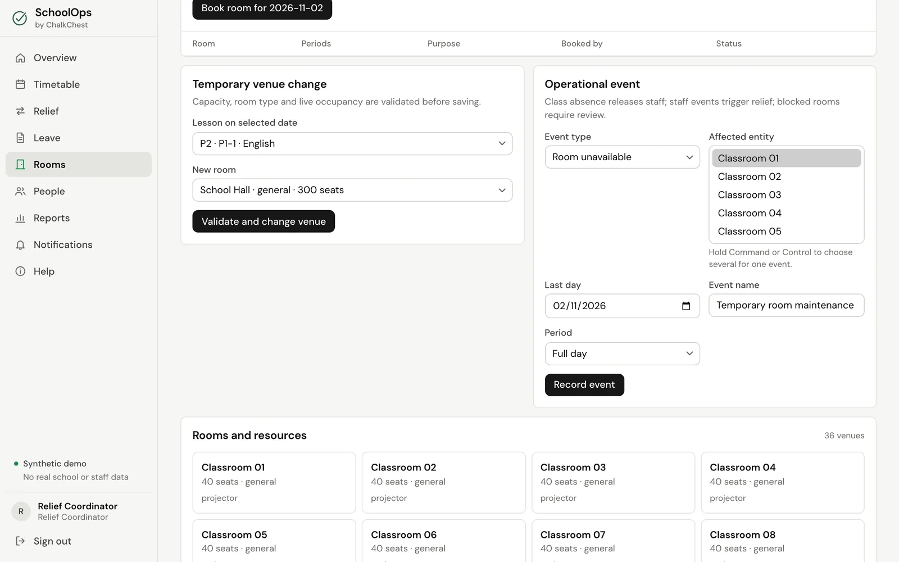The width and height of the screenshot is (899, 562).
Task: Click the Relief swap-arrows icon
Action: 20,111
